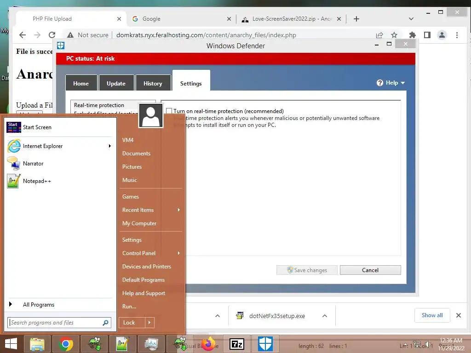Image resolution: width=471 pixels, height=353 pixels.
Task: Open Games from the Start menu
Action: pyautogui.click(x=130, y=197)
